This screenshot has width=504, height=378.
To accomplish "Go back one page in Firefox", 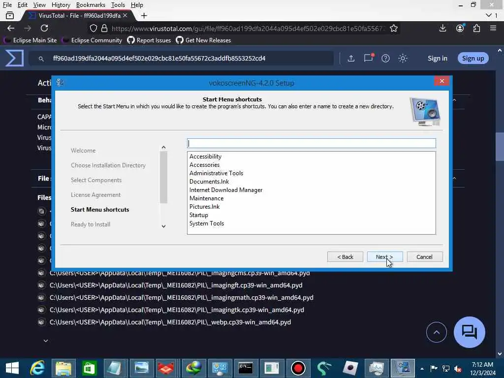I will point(11,28).
